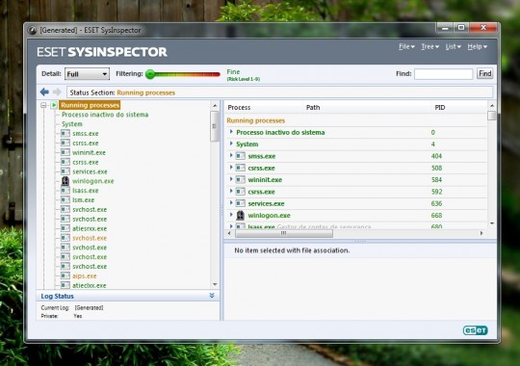Viewport: 520px width, 366px height.
Task: Select System in the left tree
Action: point(72,124)
